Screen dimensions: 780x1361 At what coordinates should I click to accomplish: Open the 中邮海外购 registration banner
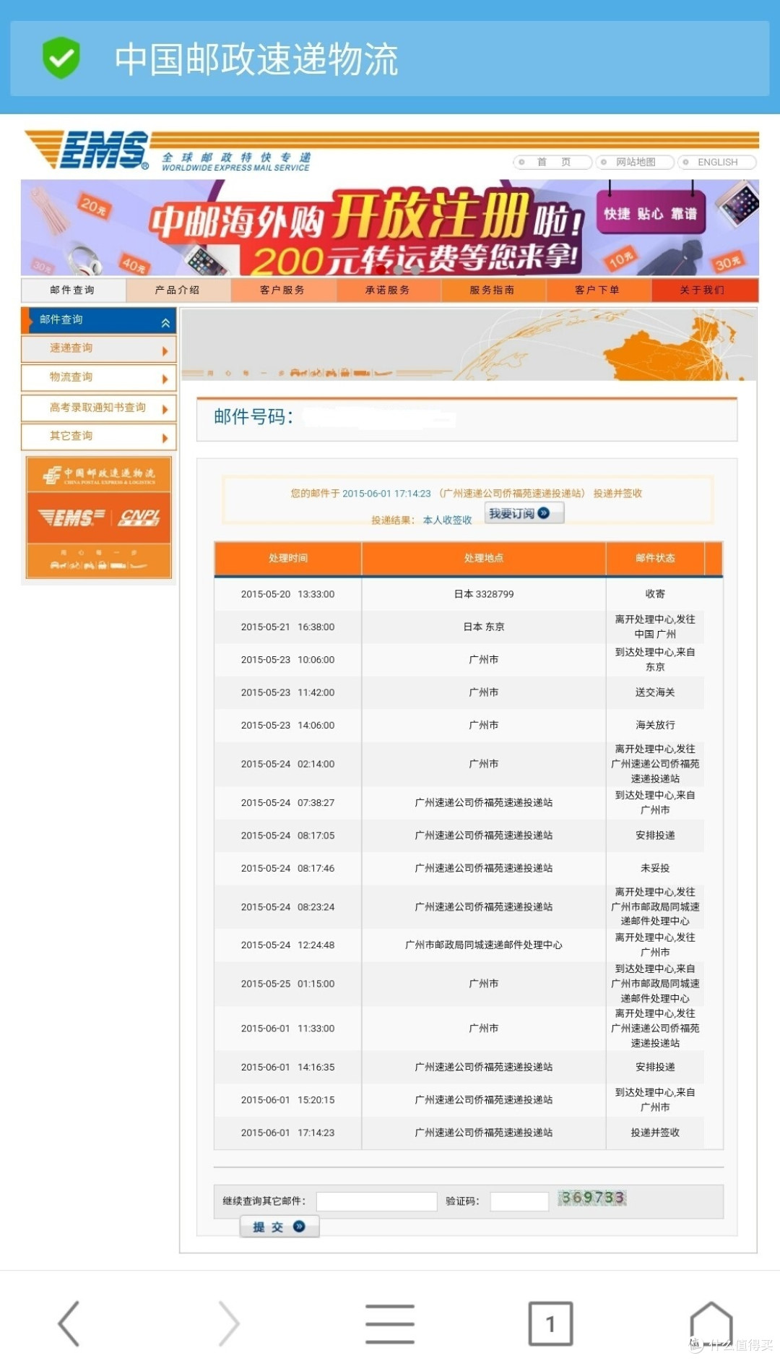390,228
